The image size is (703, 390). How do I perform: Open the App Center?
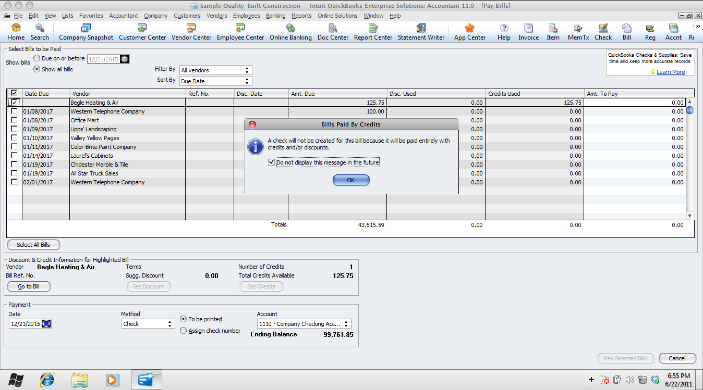click(469, 32)
